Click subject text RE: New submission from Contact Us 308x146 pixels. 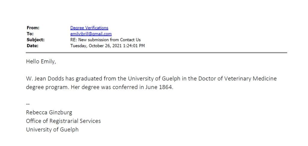pyautogui.click(x=106, y=40)
